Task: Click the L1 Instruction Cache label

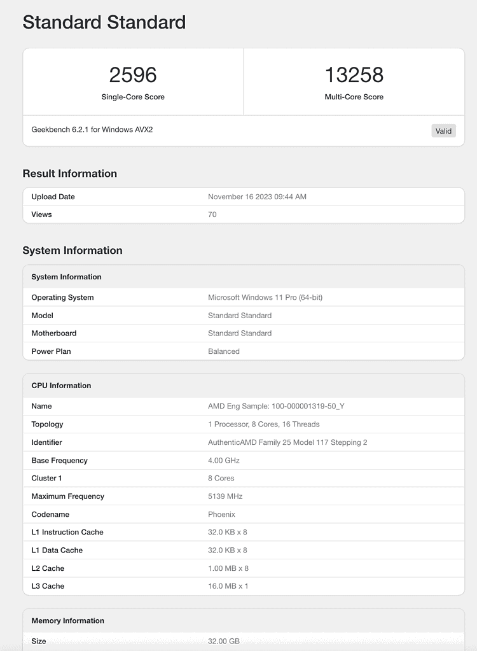Action: pos(67,532)
